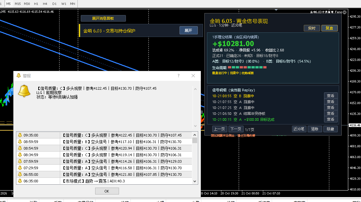The width and height of the screenshot is (361, 202).
Task: Go to previous page with 上一页
Action: point(219,129)
